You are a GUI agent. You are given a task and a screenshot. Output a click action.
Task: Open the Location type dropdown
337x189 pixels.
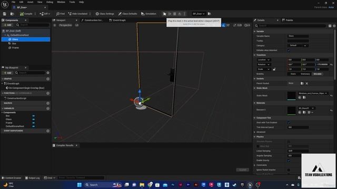point(264,60)
